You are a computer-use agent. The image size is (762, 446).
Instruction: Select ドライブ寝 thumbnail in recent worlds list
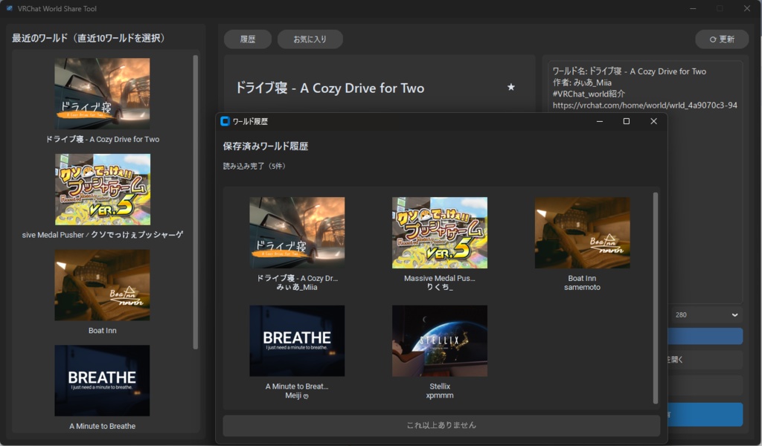pyautogui.click(x=102, y=94)
